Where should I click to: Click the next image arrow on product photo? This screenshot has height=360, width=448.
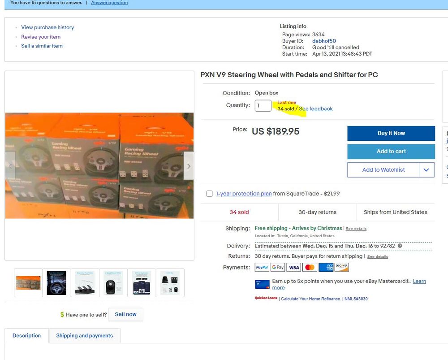click(189, 166)
